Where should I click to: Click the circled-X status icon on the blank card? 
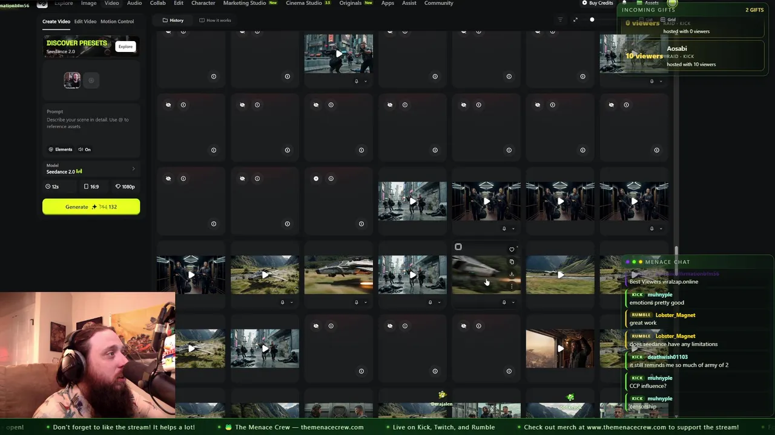point(316,179)
